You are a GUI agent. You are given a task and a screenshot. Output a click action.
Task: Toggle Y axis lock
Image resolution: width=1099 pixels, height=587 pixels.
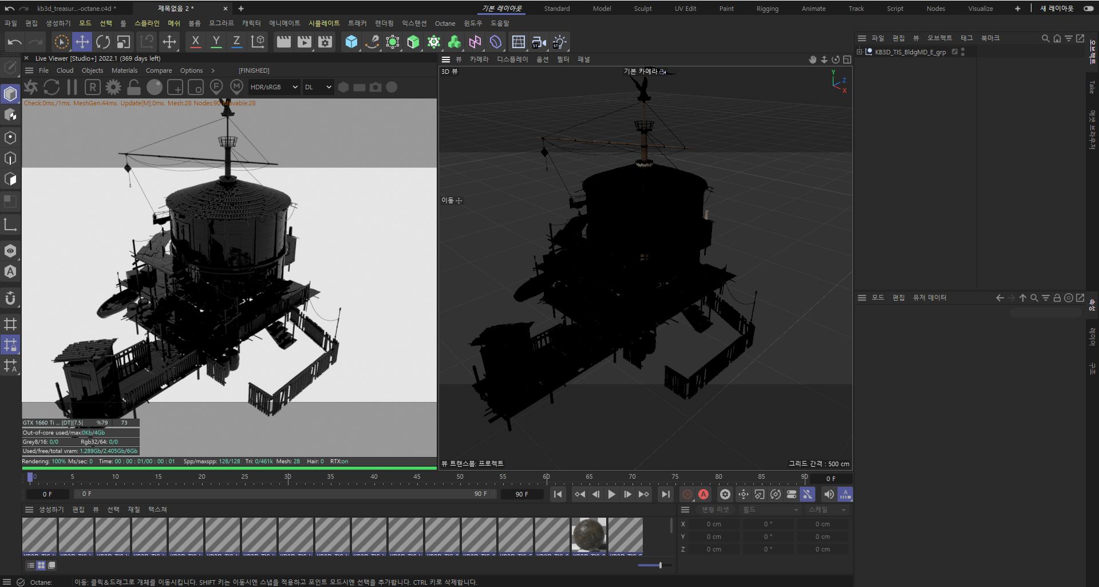216,42
